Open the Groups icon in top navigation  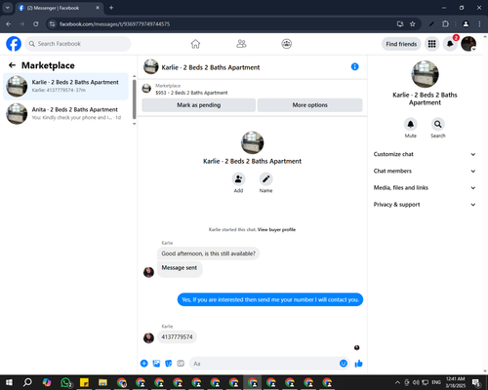click(286, 44)
